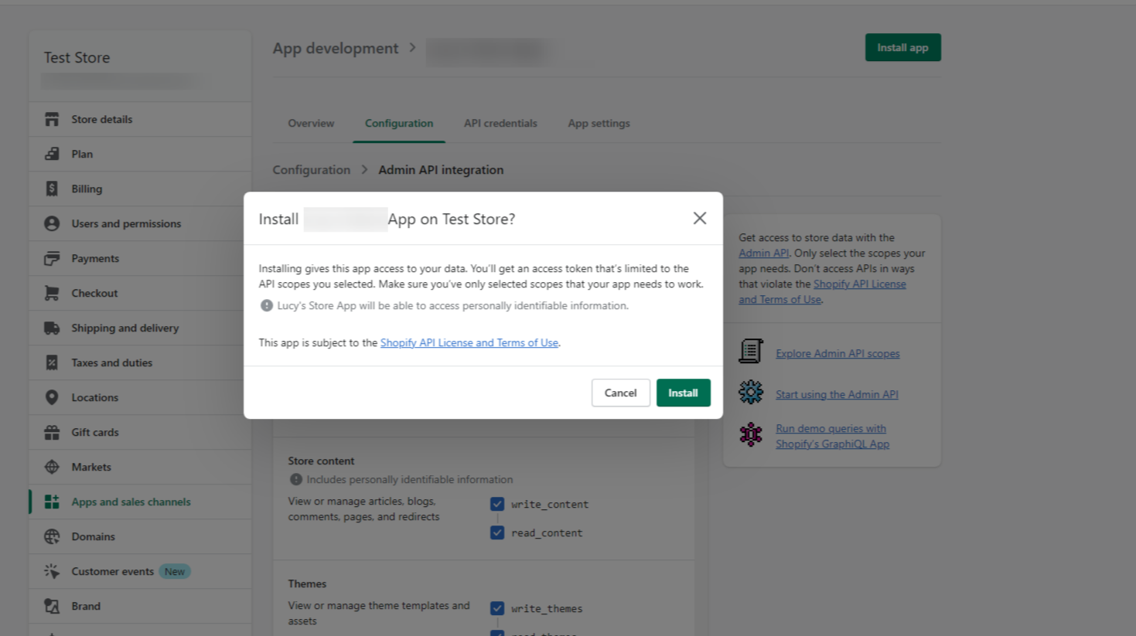1136x636 pixels.
Task: Open Checkout settings
Action: coord(140,293)
